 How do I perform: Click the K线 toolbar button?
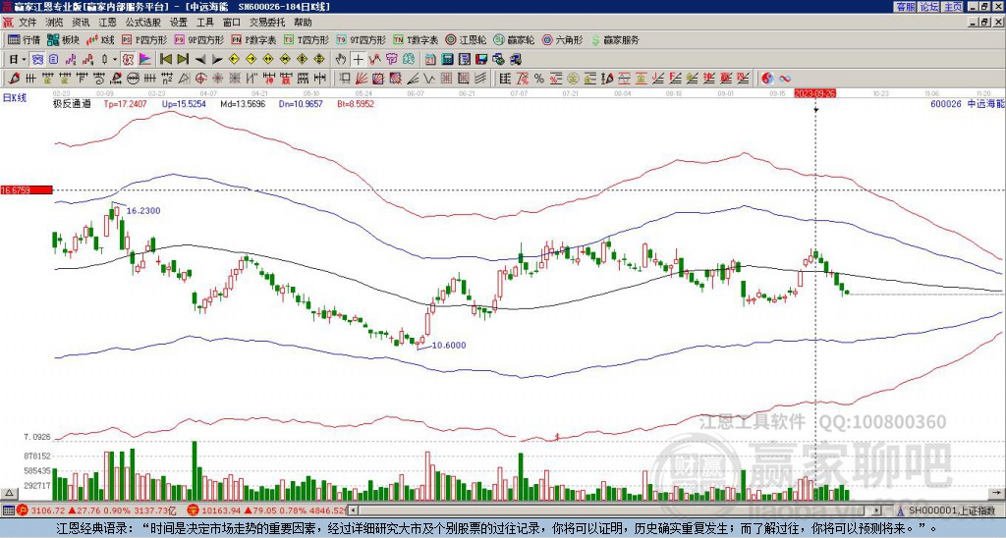coord(100,39)
